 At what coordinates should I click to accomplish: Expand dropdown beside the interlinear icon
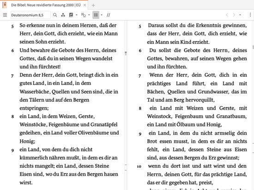(x=89, y=15)
